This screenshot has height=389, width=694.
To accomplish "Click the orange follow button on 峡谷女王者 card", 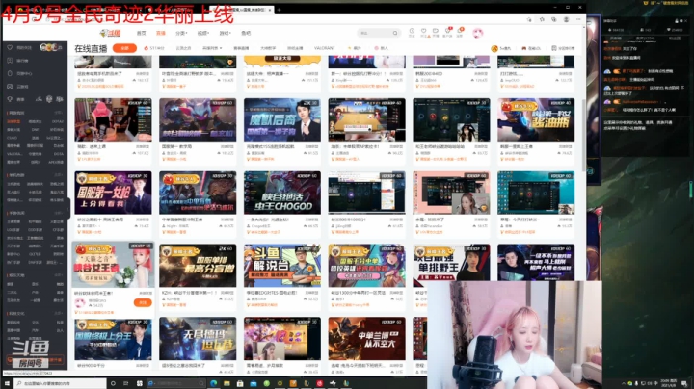I will tap(143, 302).
